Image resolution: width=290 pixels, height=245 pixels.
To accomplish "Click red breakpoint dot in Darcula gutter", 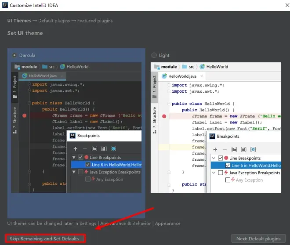I will tap(25, 115).
